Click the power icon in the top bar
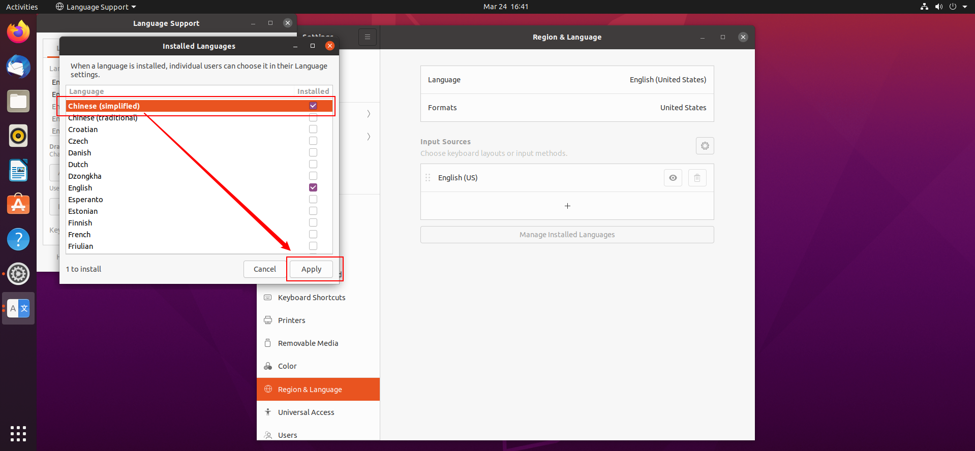The image size is (975, 451). tap(953, 7)
